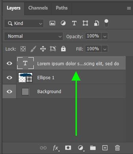This screenshot has height=154, width=133.
Task: Lock transparent pixels
Action: pyautogui.click(x=23, y=49)
